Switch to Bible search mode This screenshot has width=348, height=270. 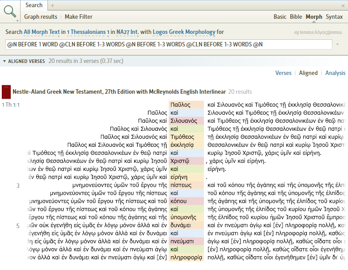point(296,17)
